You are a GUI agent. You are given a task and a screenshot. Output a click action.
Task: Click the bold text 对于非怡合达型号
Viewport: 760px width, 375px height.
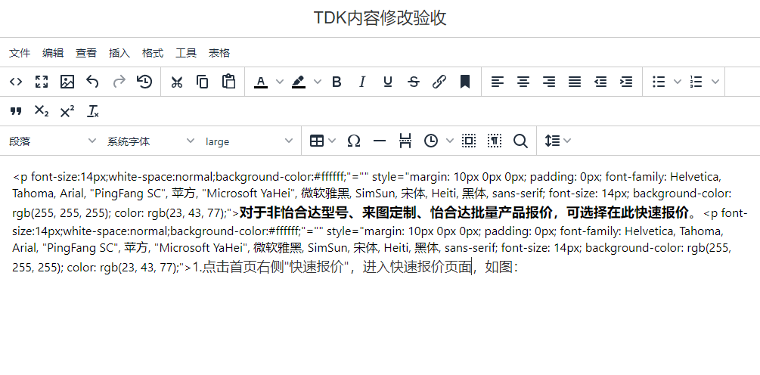(295, 212)
